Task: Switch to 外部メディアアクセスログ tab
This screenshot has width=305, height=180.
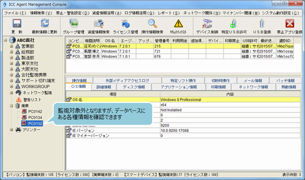Action: (127, 80)
